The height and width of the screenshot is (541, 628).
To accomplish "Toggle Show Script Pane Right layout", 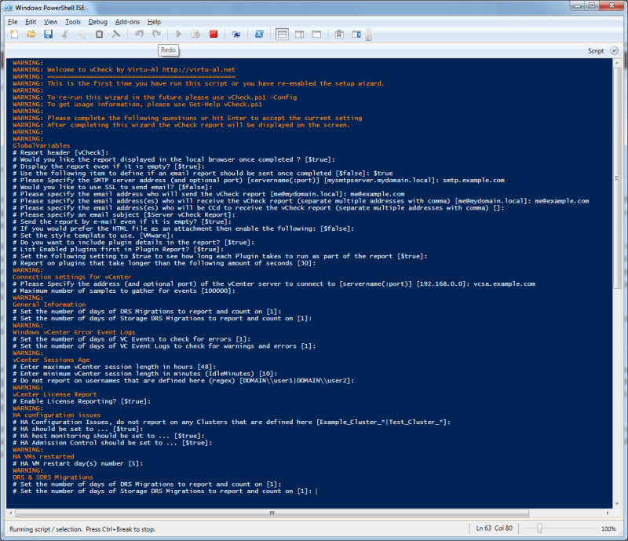I will (299, 34).
